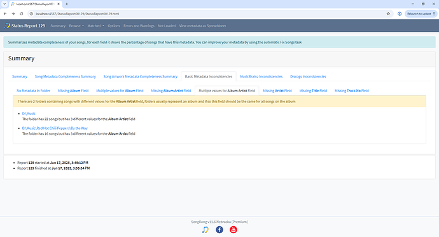Viewport: 439px width, 237px height.
Task: Open a new browser tab with plus
Action: (x=67, y=4)
